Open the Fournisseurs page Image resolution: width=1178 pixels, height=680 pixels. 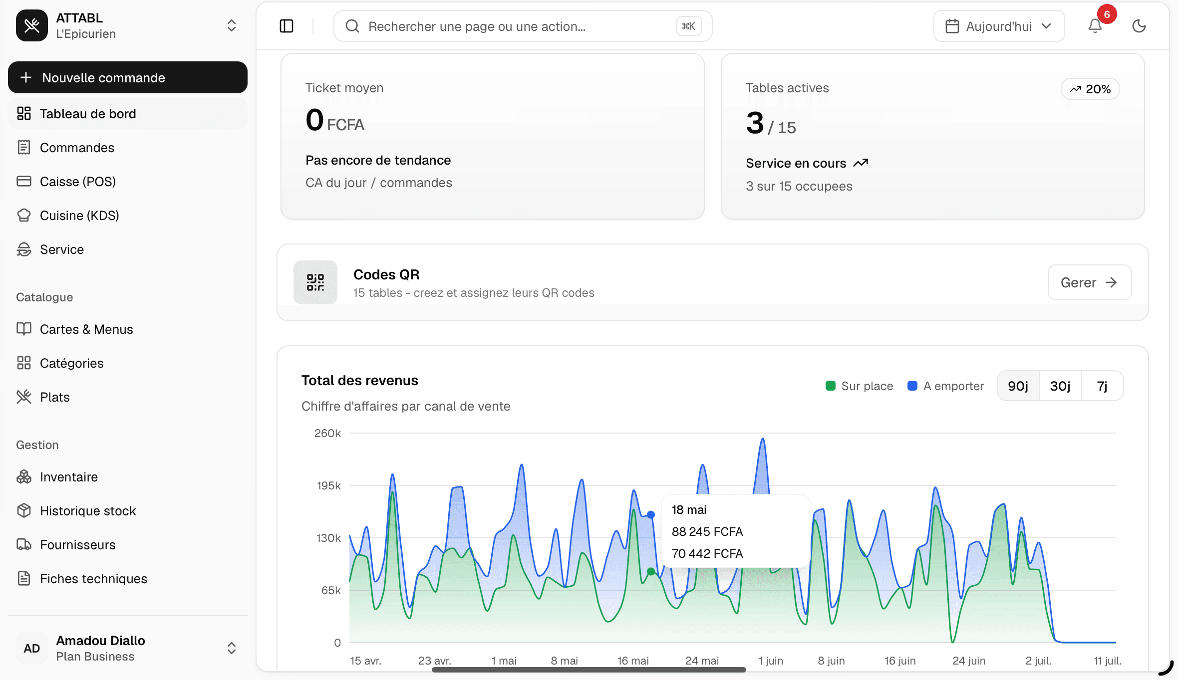[128, 545]
